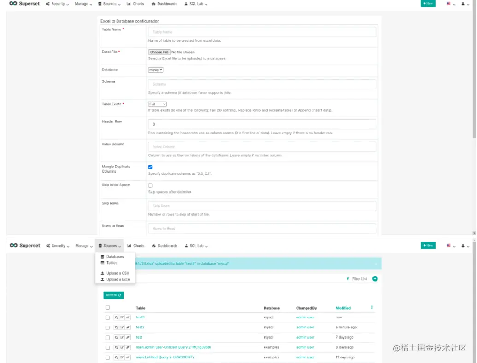Open the Database mysql dropdown
Image resolution: width=477 pixels, height=363 pixels.
[156, 70]
